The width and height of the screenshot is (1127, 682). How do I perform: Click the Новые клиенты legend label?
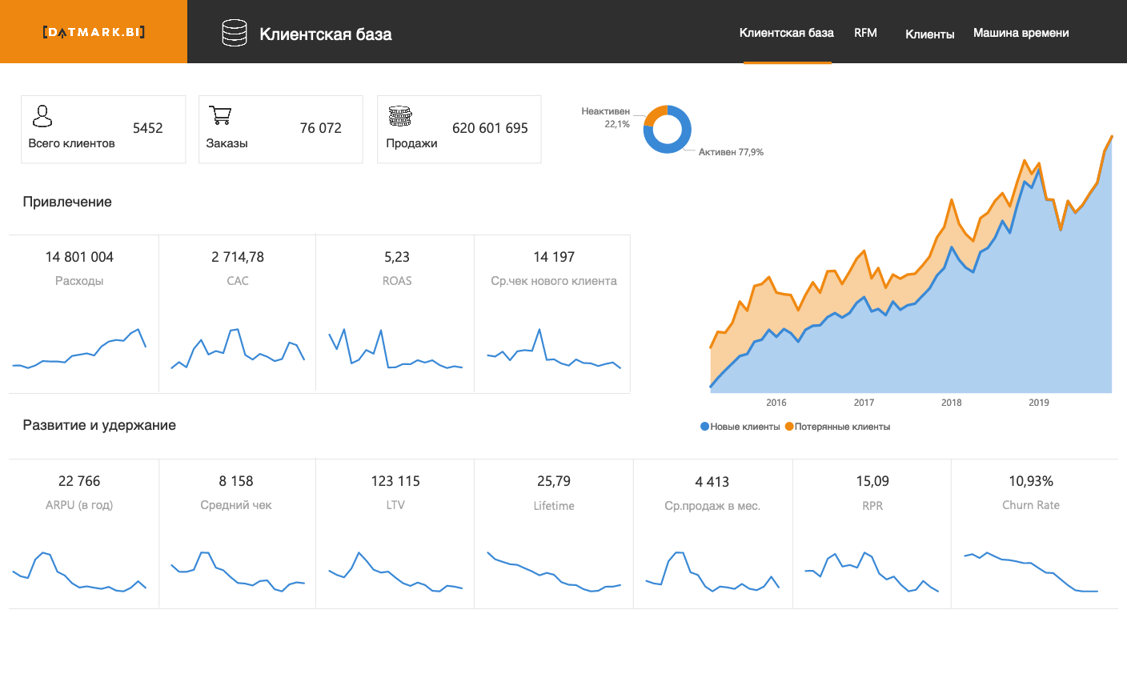coord(745,427)
